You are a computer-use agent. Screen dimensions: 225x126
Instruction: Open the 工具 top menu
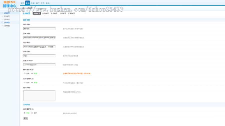pyautogui.click(x=42, y=3)
